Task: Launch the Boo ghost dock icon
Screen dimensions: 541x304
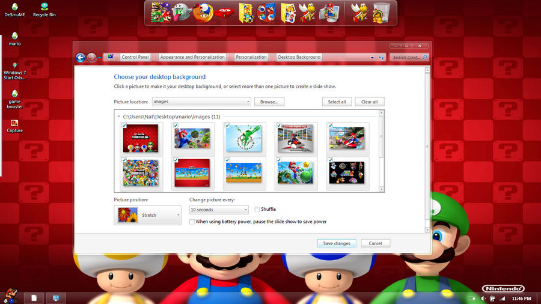Action: pos(182,13)
